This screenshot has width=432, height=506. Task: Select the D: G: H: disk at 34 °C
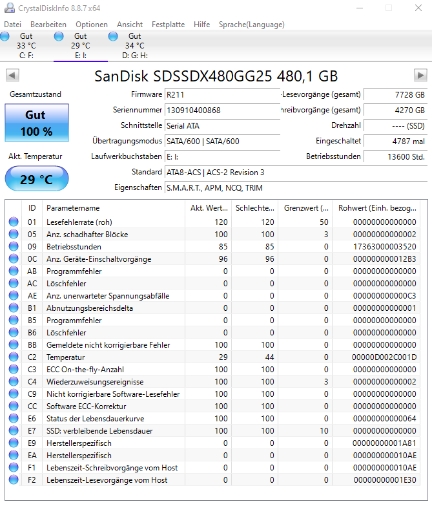[135, 45]
